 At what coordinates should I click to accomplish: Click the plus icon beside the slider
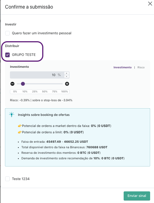(67, 84)
